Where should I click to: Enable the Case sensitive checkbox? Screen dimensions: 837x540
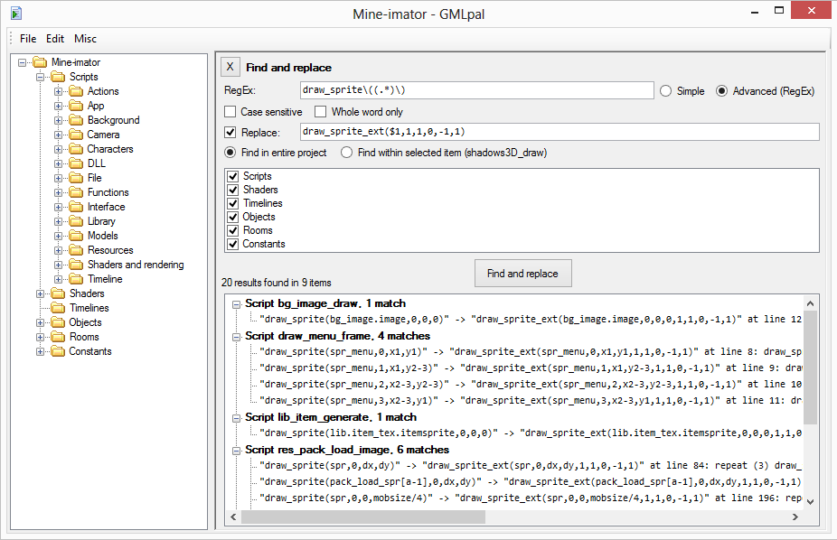coord(230,111)
